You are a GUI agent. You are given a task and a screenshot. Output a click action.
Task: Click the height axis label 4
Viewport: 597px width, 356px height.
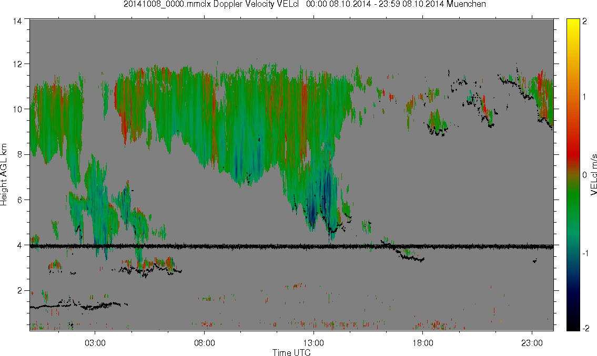[x=19, y=245]
